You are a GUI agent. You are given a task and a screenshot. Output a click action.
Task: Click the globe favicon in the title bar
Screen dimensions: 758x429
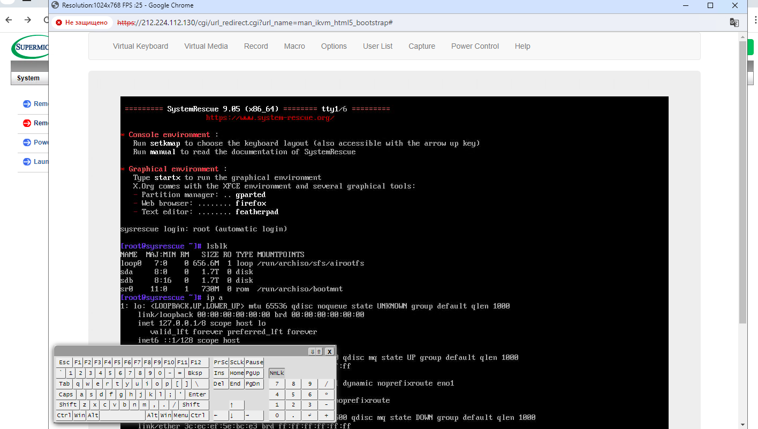55,5
